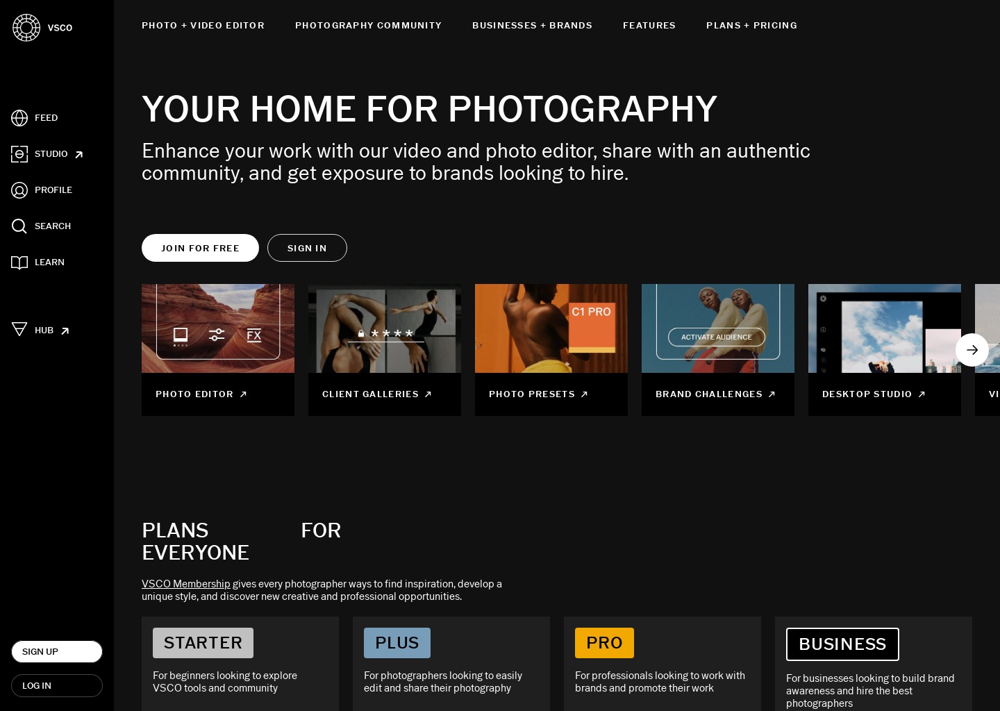Click the arrow beside Photo Editor label

coord(243,394)
